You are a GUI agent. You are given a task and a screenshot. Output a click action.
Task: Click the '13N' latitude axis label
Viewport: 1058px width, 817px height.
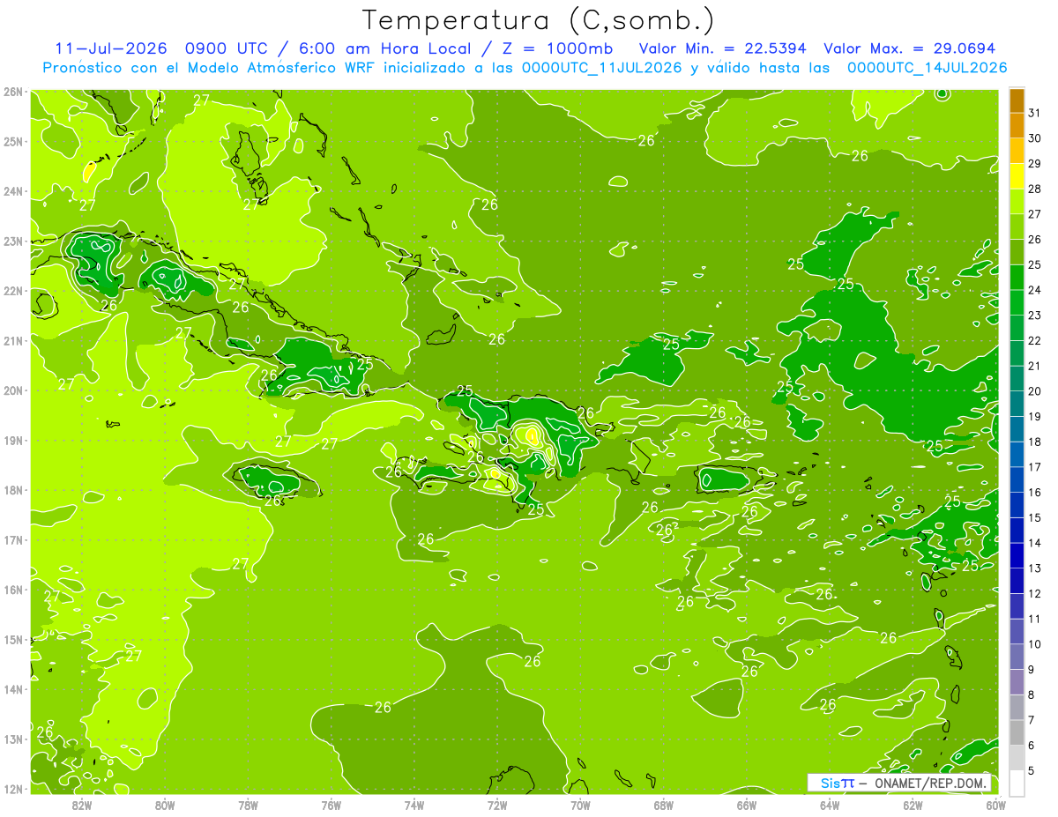(x=13, y=739)
